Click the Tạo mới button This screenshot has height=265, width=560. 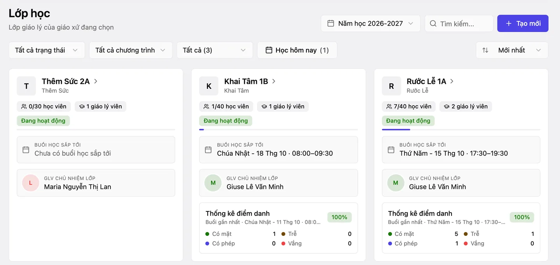(x=523, y=23)
